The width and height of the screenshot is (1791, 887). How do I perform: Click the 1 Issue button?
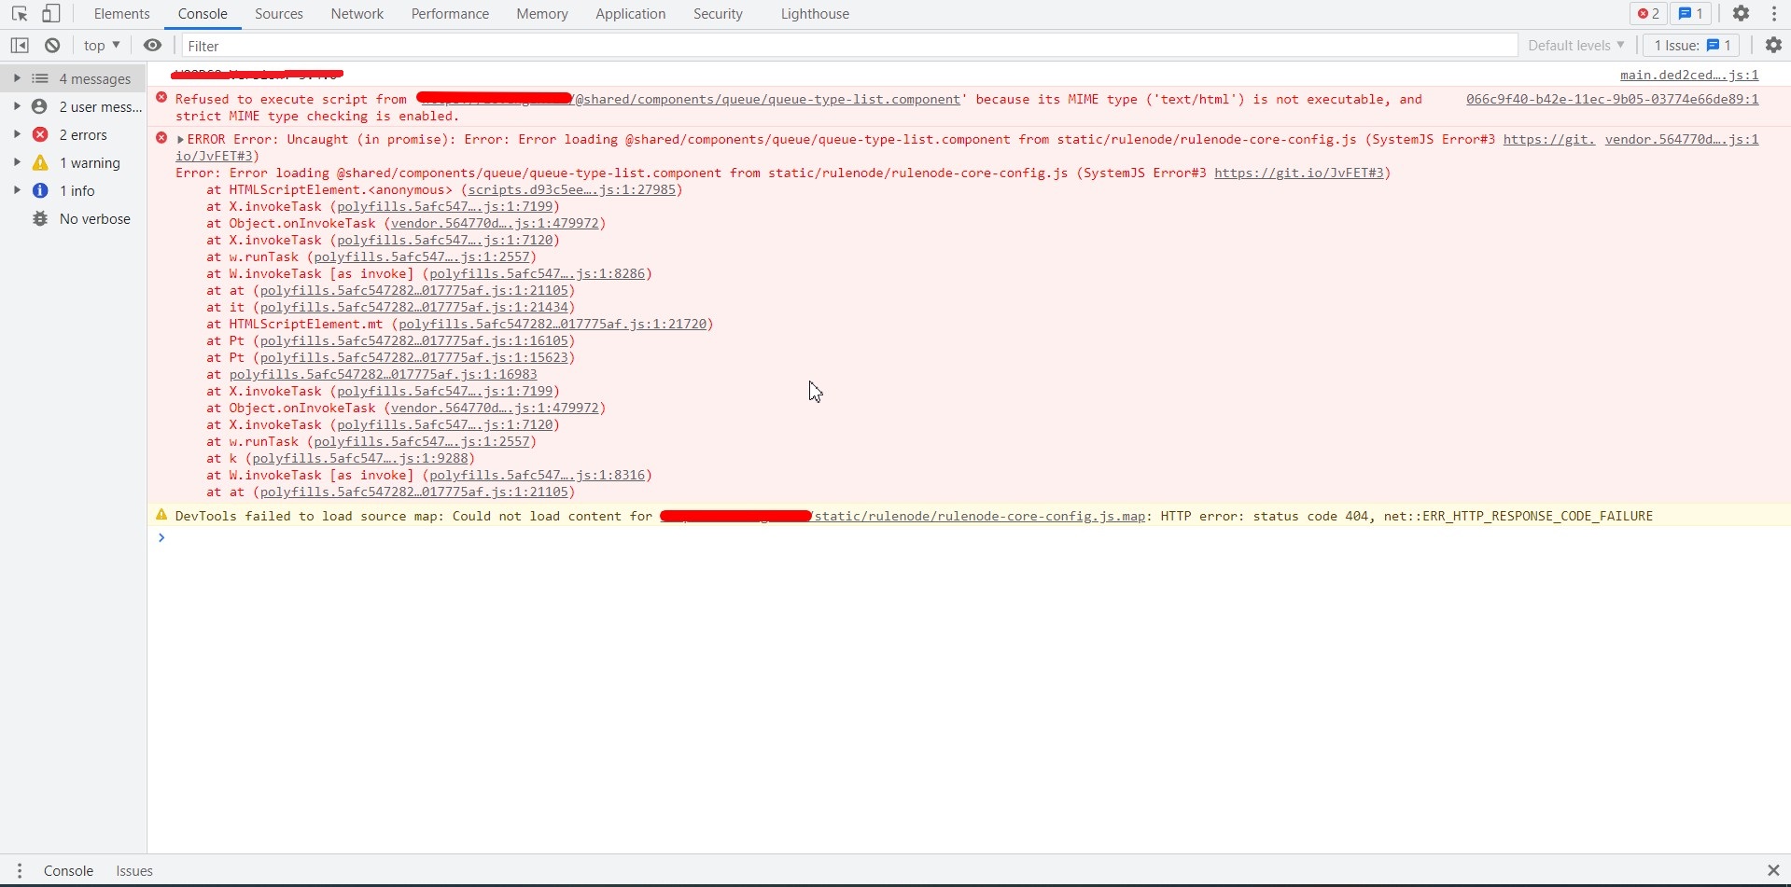pos(1689,45)
